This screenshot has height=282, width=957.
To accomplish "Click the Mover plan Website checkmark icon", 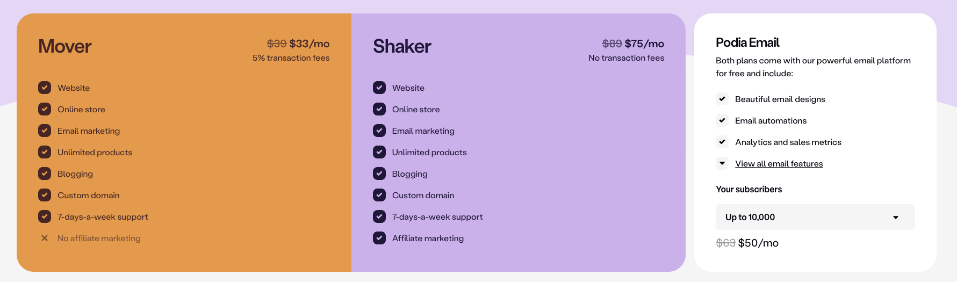I will click(x=45, y=88).
